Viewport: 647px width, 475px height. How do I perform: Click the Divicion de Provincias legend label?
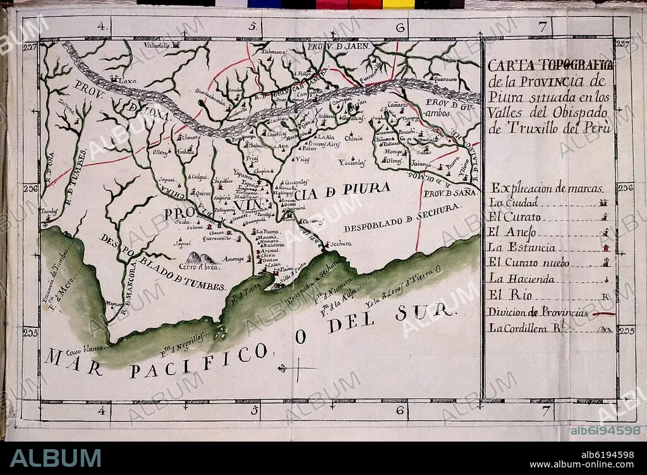(x=538, y=312)
